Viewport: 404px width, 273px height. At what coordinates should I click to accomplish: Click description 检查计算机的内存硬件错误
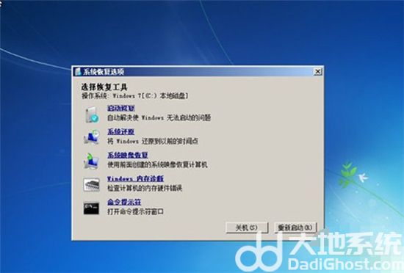point(145,188)
